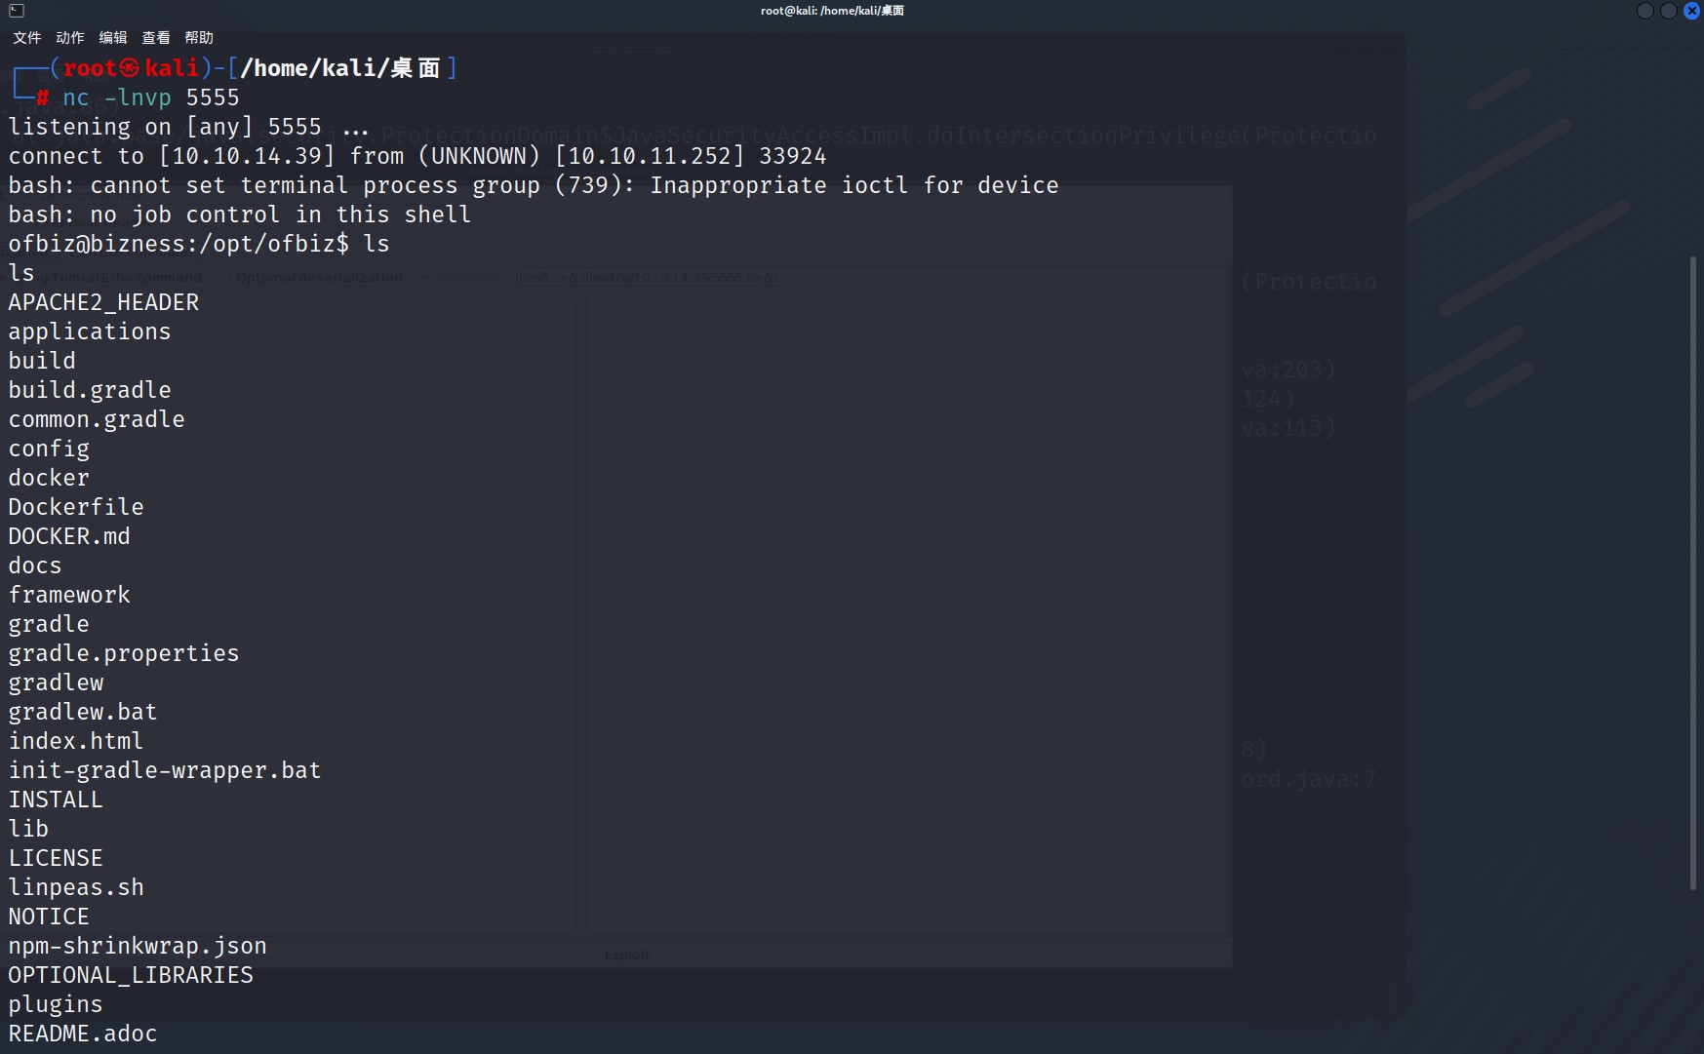Click the 'lib' entry

click(x=28, y=829)
